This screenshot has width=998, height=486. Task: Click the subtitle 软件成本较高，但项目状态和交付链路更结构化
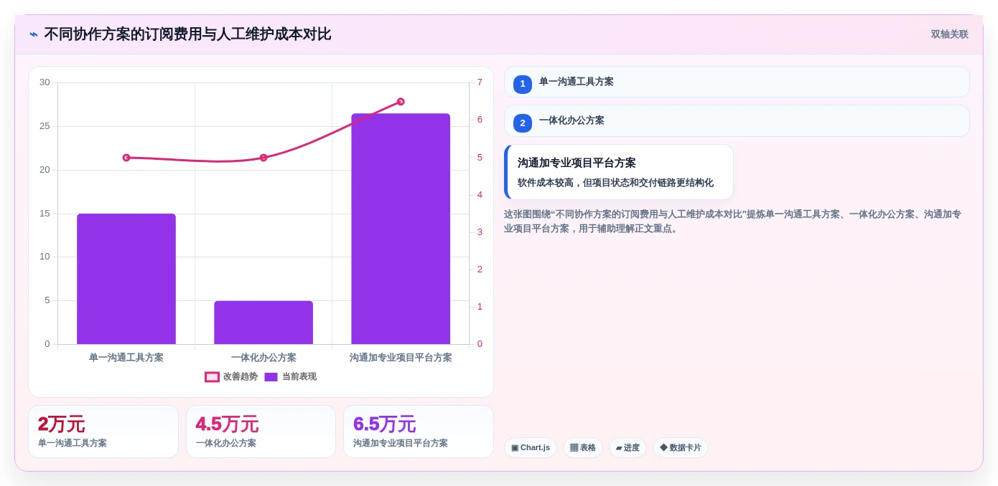[x=615, y=183]
